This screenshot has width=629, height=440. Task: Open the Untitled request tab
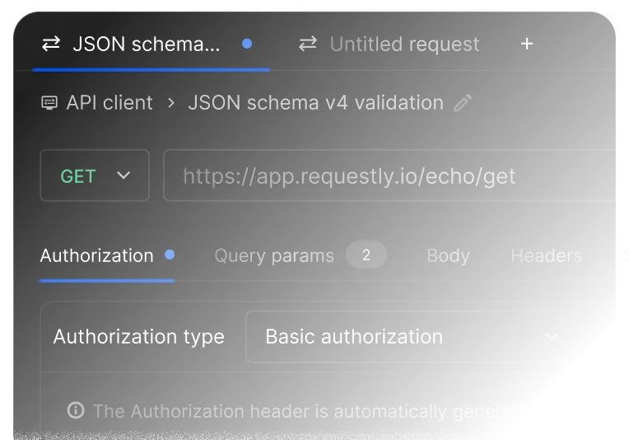click(389, 44)
